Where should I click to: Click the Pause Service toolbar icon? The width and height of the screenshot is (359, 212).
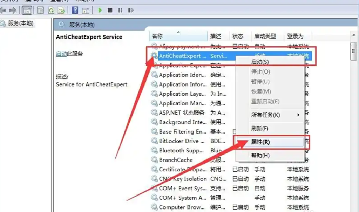click(x=120, y=10)
